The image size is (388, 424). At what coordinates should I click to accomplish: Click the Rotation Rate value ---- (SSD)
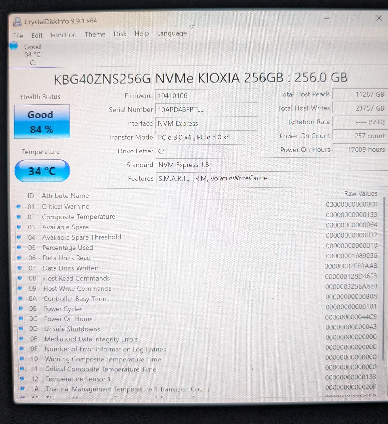pyautogui.click(x=360, y=122)
